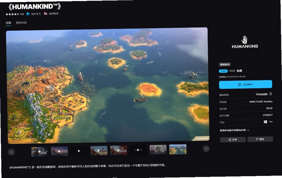Go to previous media with left arrow
The height and width of the screenshot is (178, 282).
point(11,152)
